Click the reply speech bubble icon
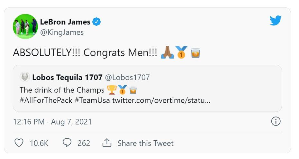 67,143
